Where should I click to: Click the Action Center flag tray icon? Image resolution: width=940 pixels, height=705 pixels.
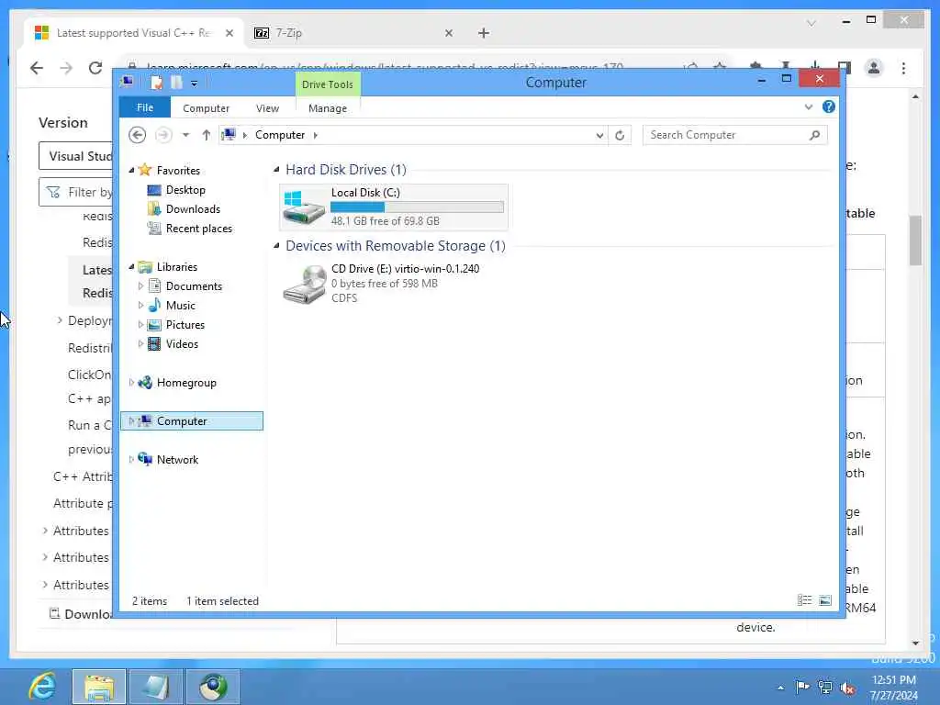pyautogui.click(x=802, y=687)
